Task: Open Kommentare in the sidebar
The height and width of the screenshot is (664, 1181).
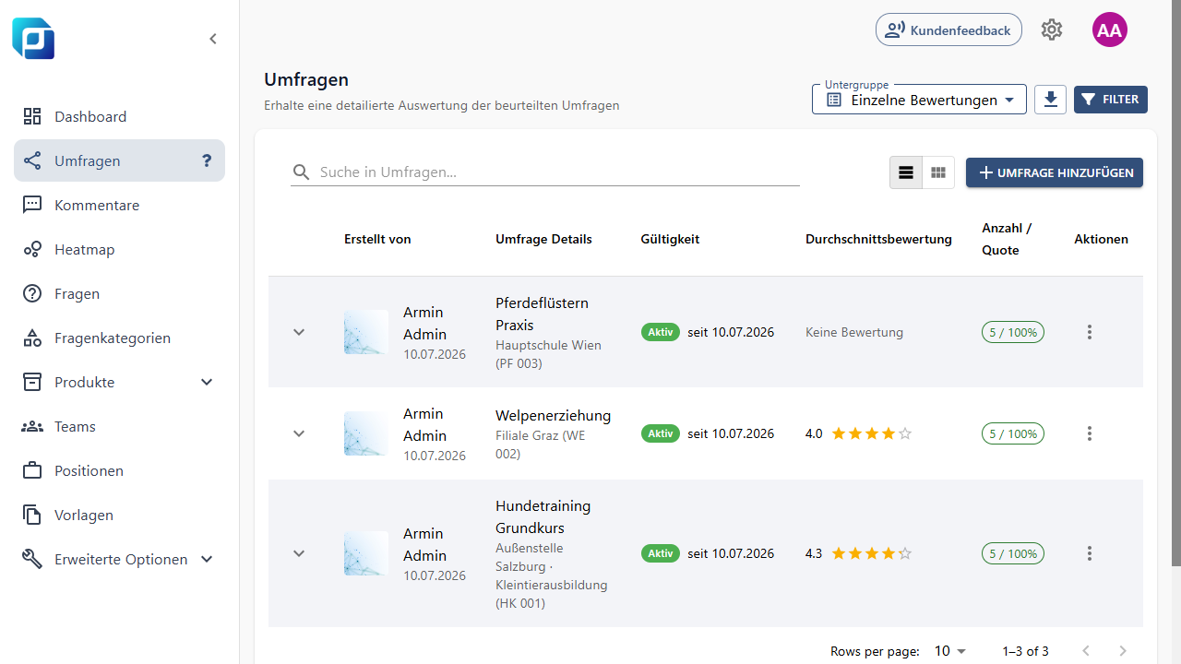Action: click(119, 205)
